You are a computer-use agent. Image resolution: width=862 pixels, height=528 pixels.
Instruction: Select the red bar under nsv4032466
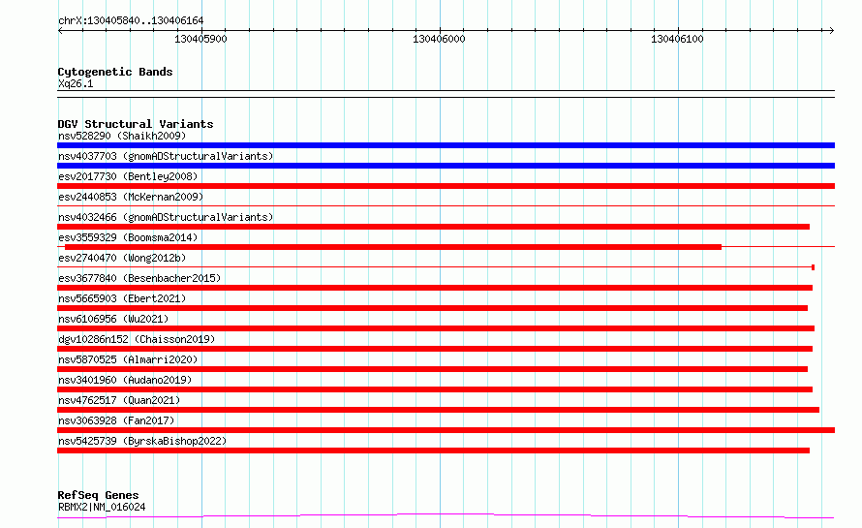tap(433, 227)
